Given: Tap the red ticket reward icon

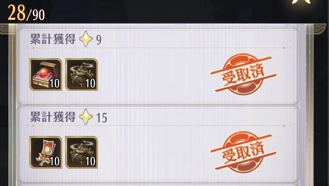Looking at the screenshot, I should tap(46, 153).
